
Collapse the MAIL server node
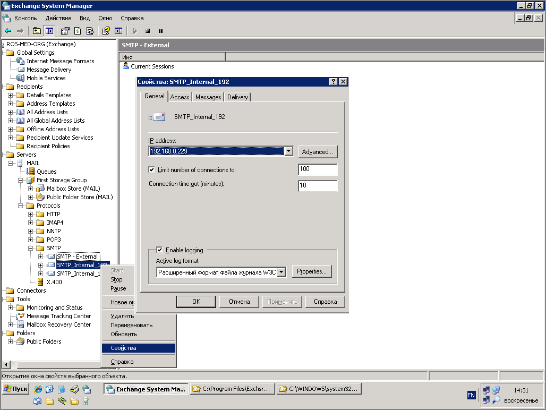click(11, 163)
